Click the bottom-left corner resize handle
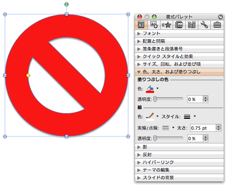227x185 pixels. [x=5, y=137]
